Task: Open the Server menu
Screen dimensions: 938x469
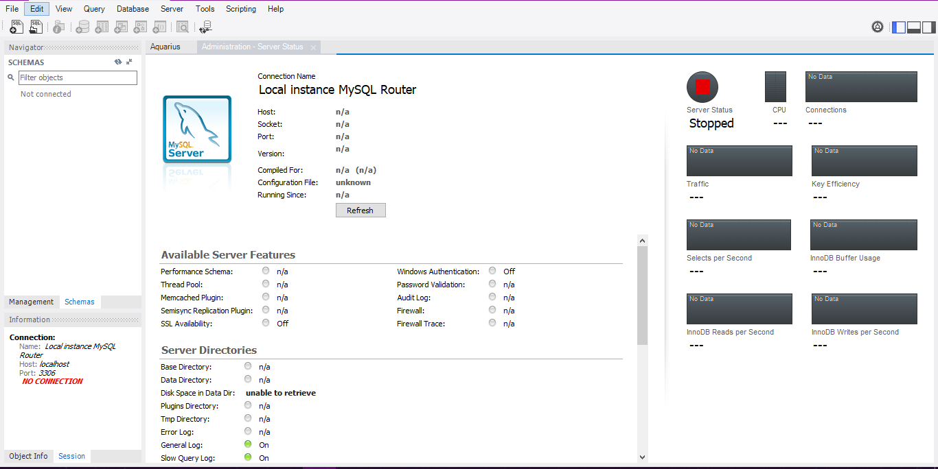Action: tap(172, 9)
